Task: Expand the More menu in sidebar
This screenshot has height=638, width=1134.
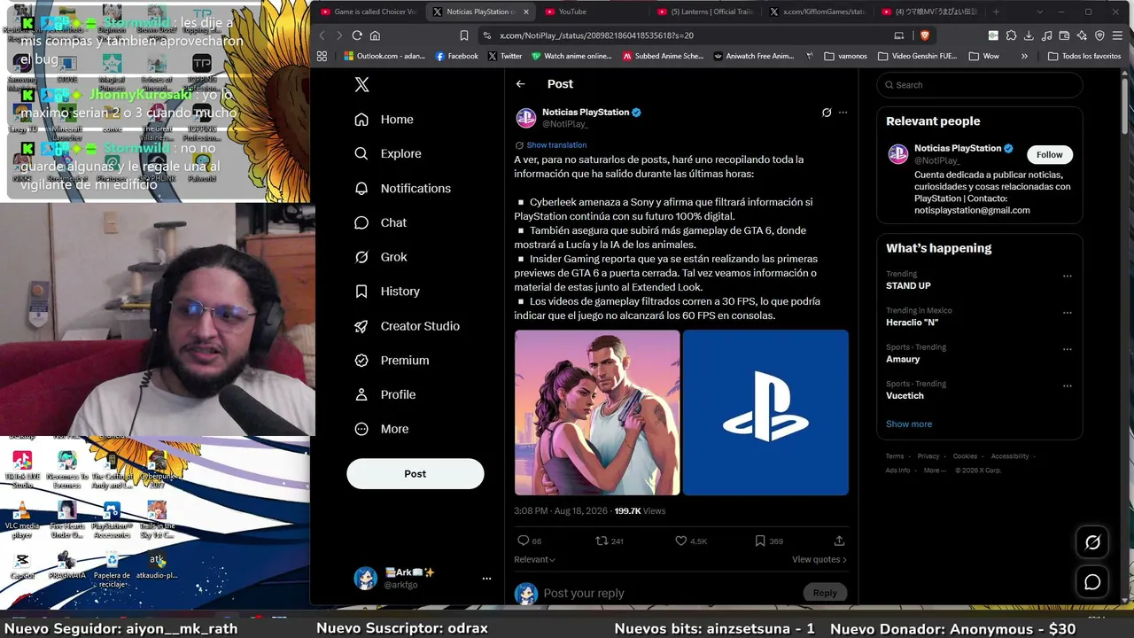Action: 382,429
